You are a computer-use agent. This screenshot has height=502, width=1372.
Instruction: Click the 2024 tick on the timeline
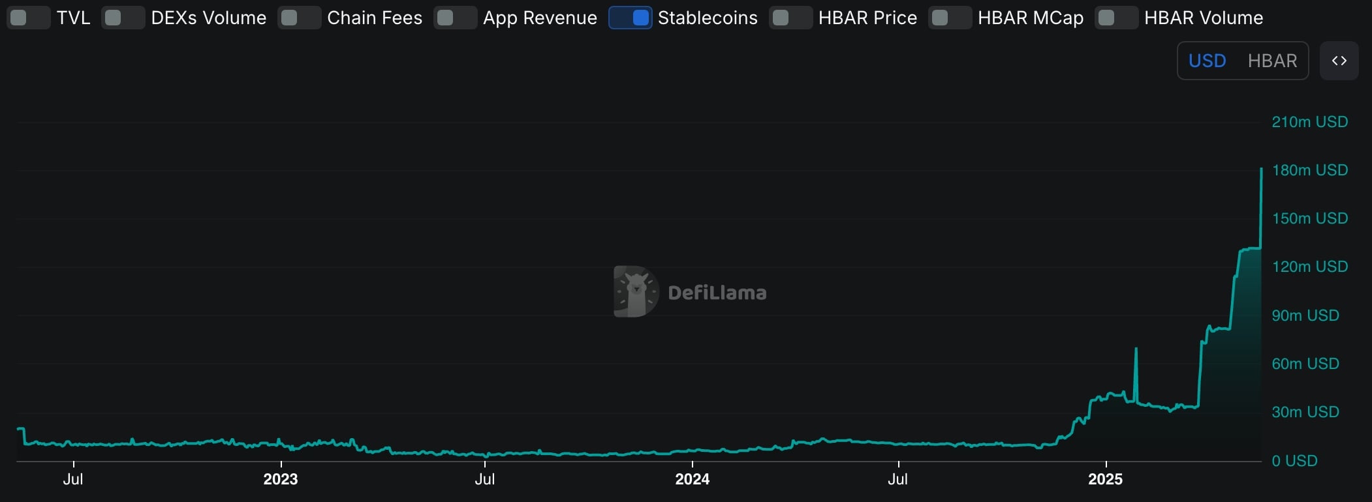pyautogui.click(x=692, y=479)
